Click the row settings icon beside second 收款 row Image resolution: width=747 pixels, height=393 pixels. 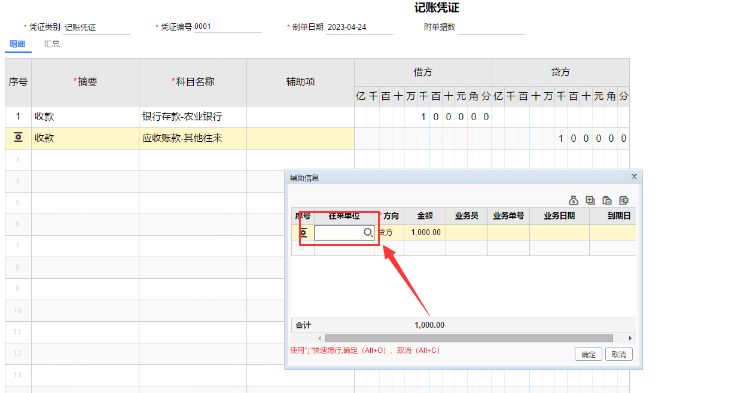pyautogui.click(x=18, y=138)
